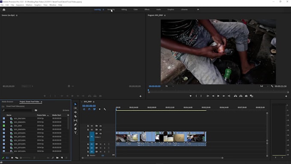This screenshot has width=291, height=164.
Task: Switch Project panel to list view
Action: 7,158
